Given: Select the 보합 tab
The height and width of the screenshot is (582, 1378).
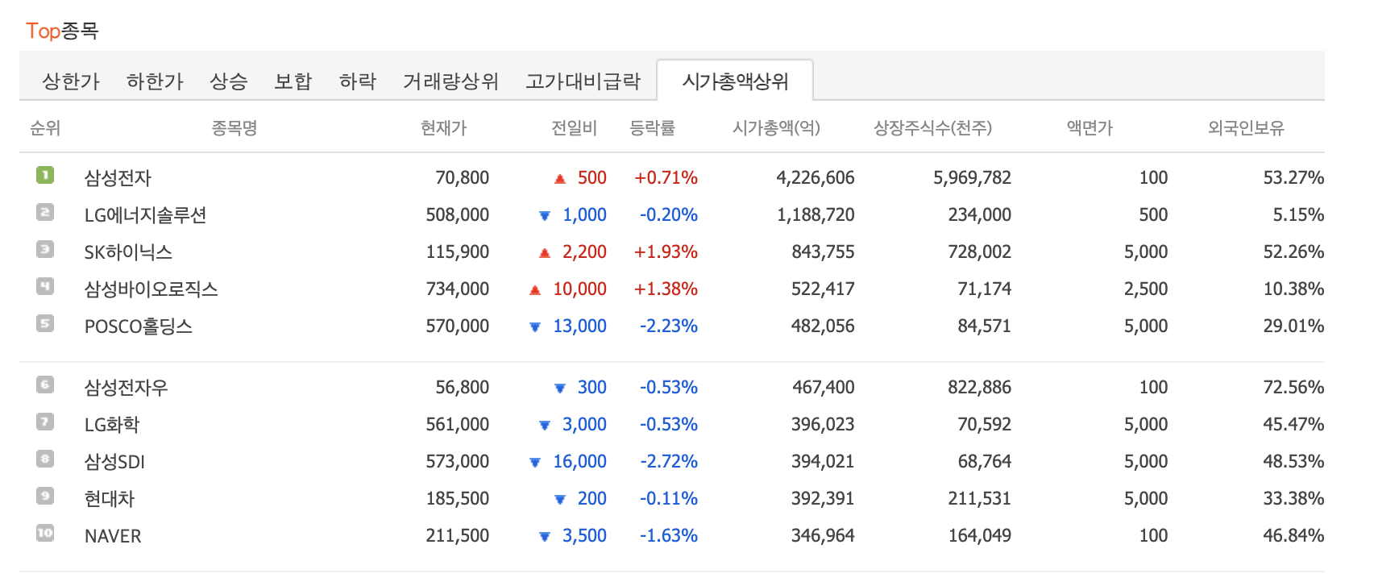Looking at the screenshot, I should (293, 81).
